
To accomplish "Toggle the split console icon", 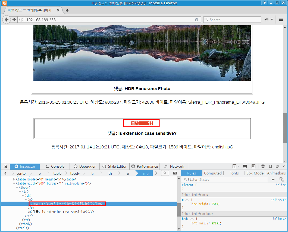I will (x=245, y=166).
